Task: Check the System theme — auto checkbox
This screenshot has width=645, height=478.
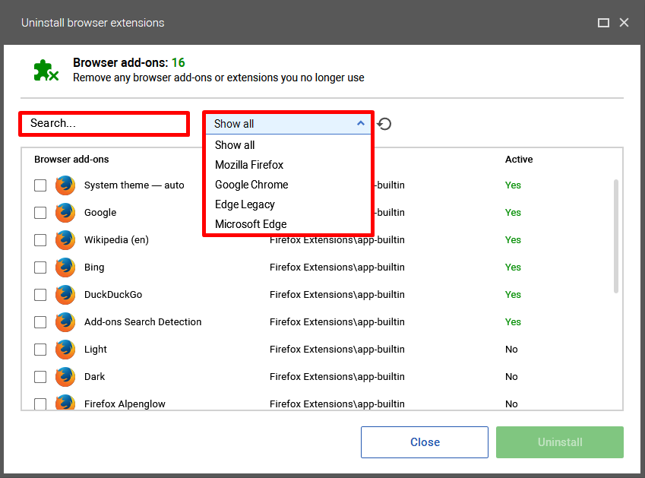Action: 40,185
